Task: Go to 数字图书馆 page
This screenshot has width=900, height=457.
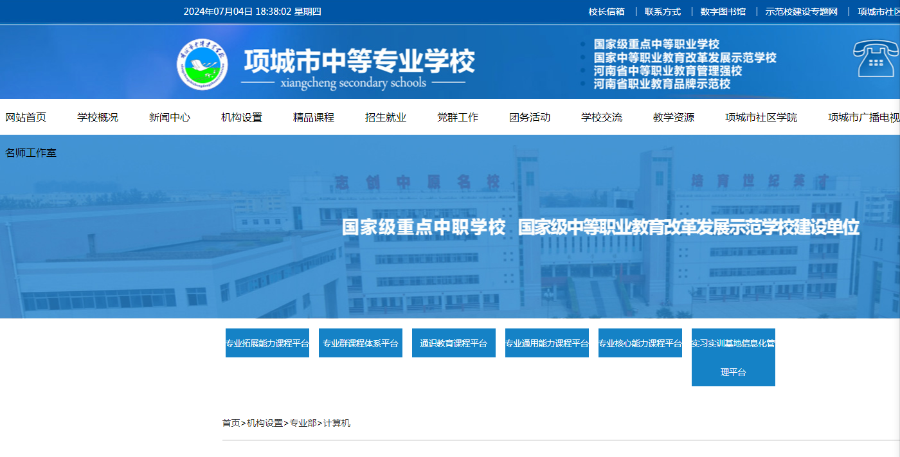Action: [x=723, y=12]
